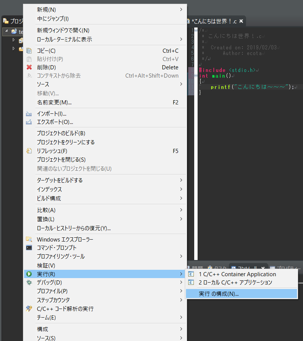Click the import icon beside インポート(I)
This screenshot has height=341, width=303.
pos(29,113)
